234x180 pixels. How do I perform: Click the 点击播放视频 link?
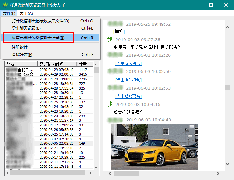click(x=128, y=80)
